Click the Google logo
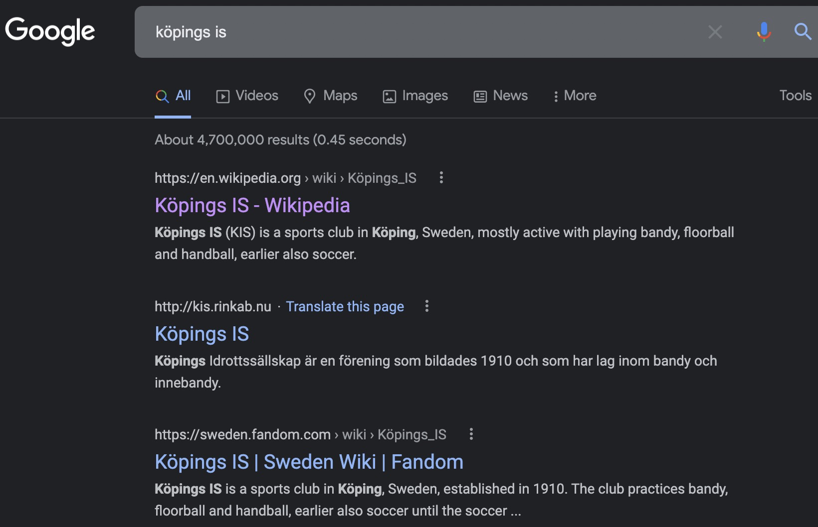Screen dimensions: 818x527 pyautogui.click(x=50, y=31)
